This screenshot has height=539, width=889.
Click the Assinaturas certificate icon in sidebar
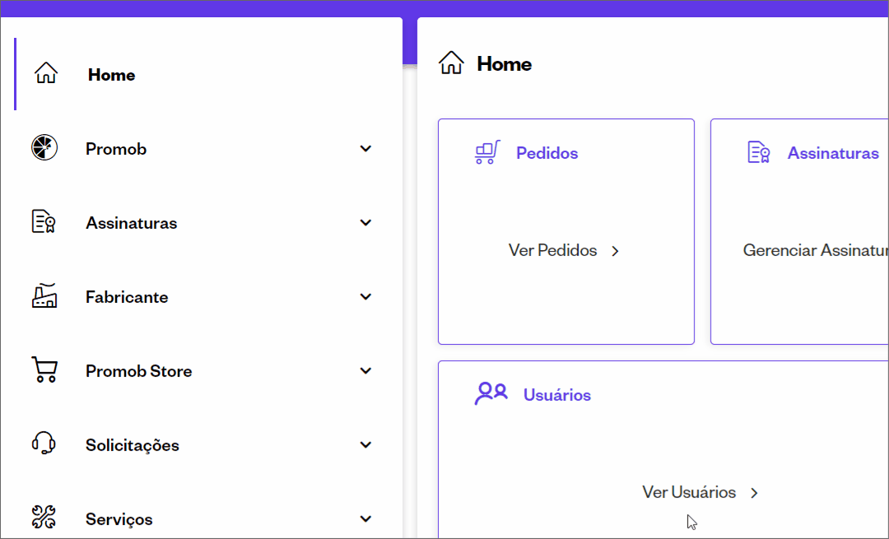(x=44, y=221)
